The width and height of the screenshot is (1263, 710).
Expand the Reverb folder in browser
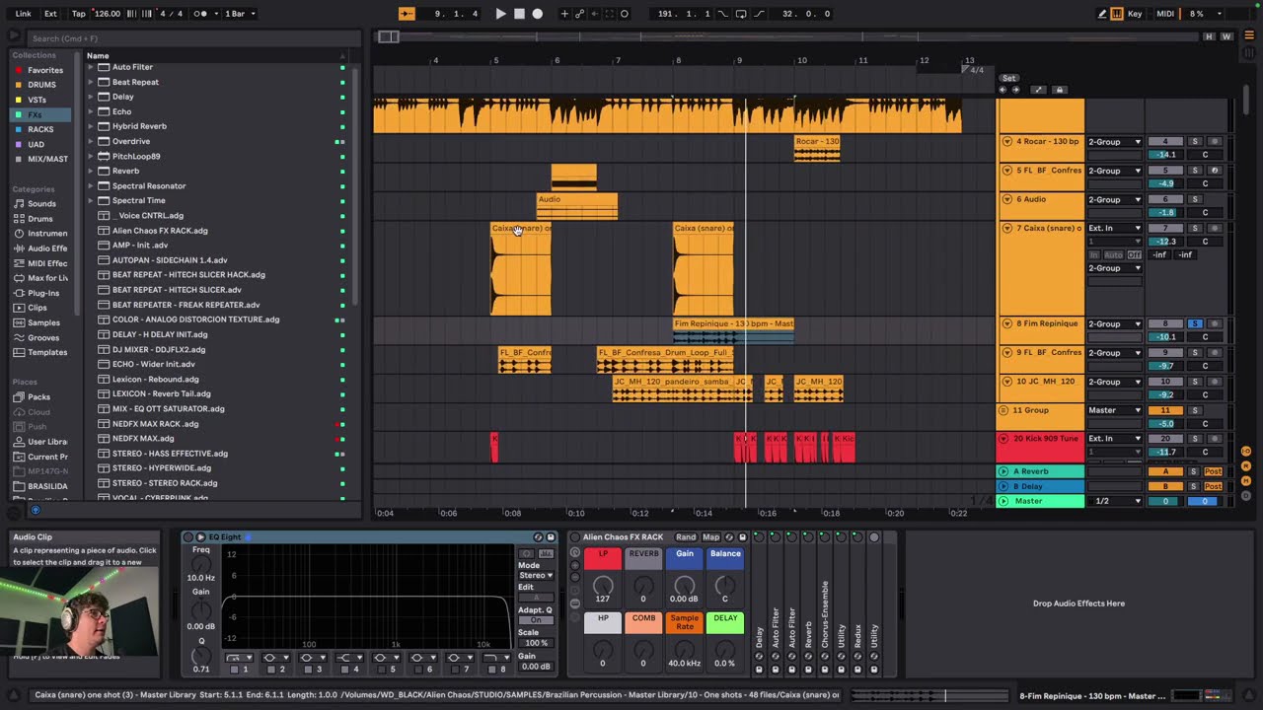pyautogui.click(x=91, y=171)
